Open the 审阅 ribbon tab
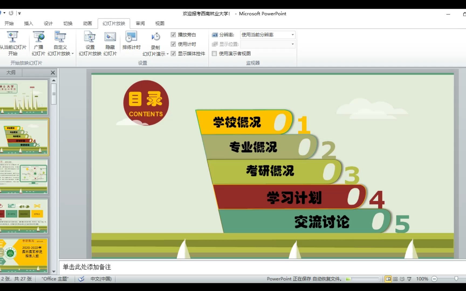Image resolution: width=466 pixels, height=291 pixels. [x=140, y=23]
